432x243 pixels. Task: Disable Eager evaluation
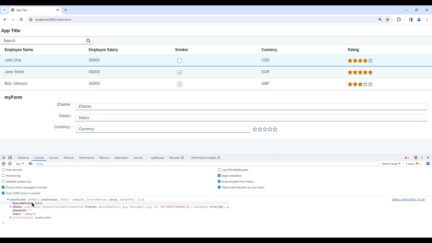(219, 175)
